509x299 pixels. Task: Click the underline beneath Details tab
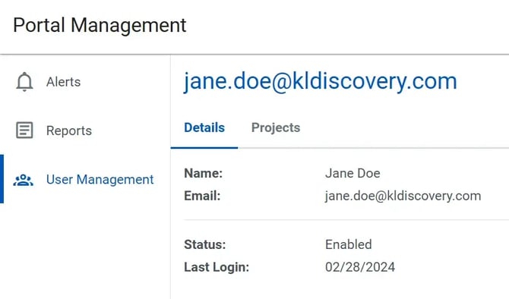[204, 147]
